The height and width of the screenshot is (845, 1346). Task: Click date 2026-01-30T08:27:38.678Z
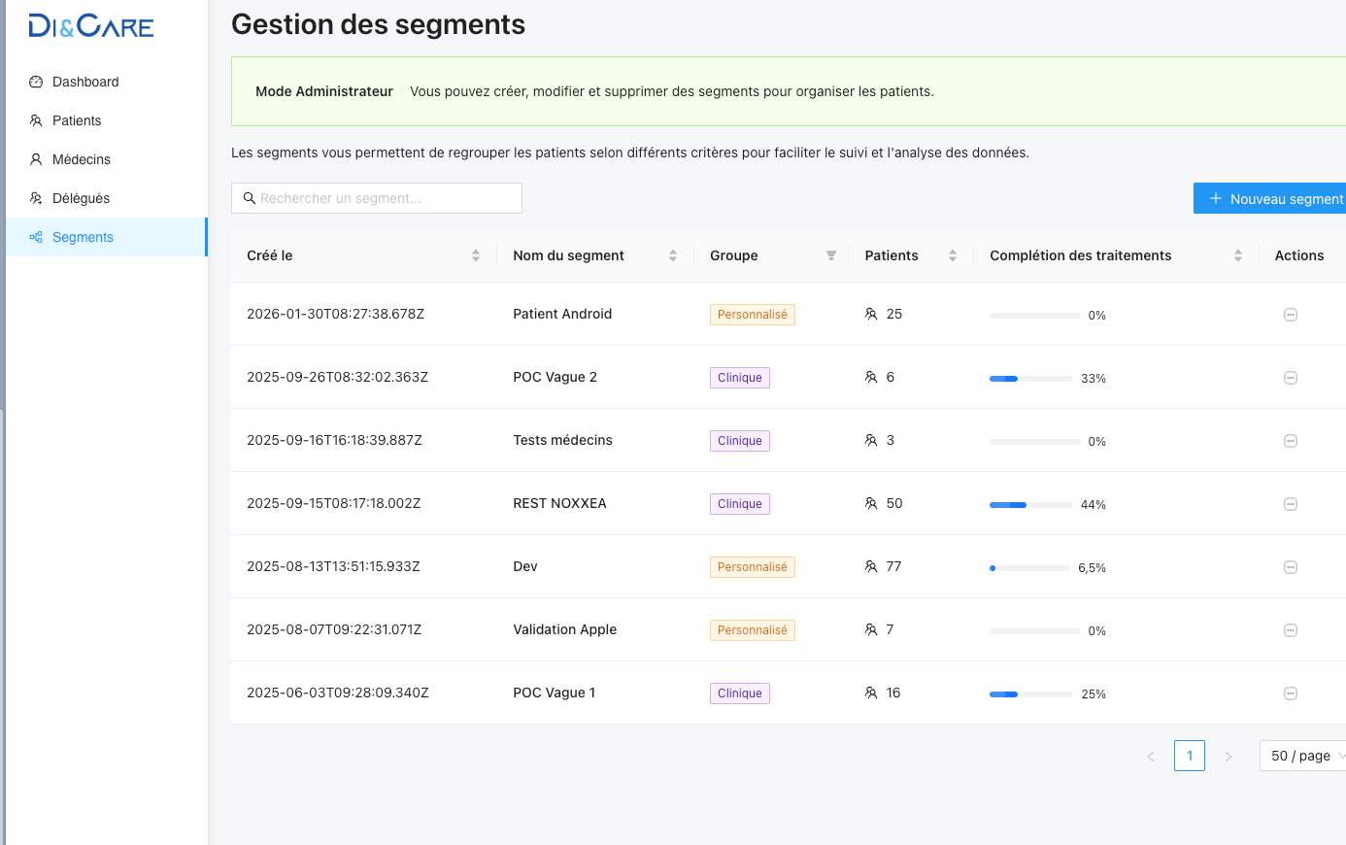tap(335, 314)
